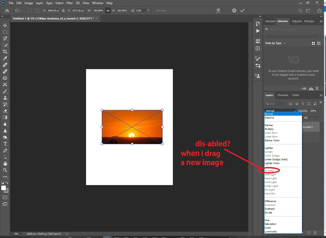Switch to the Channels tab
Screen dimensions: 326x238
click(282, 95)
